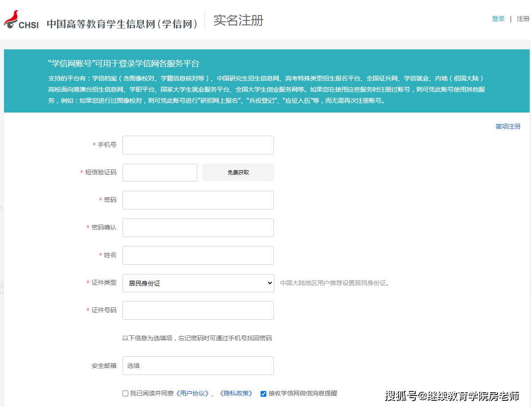The width and height of the screenshot is (531, 407).
Task: Open the 《用户协议》 link
Action: (192, 394)
